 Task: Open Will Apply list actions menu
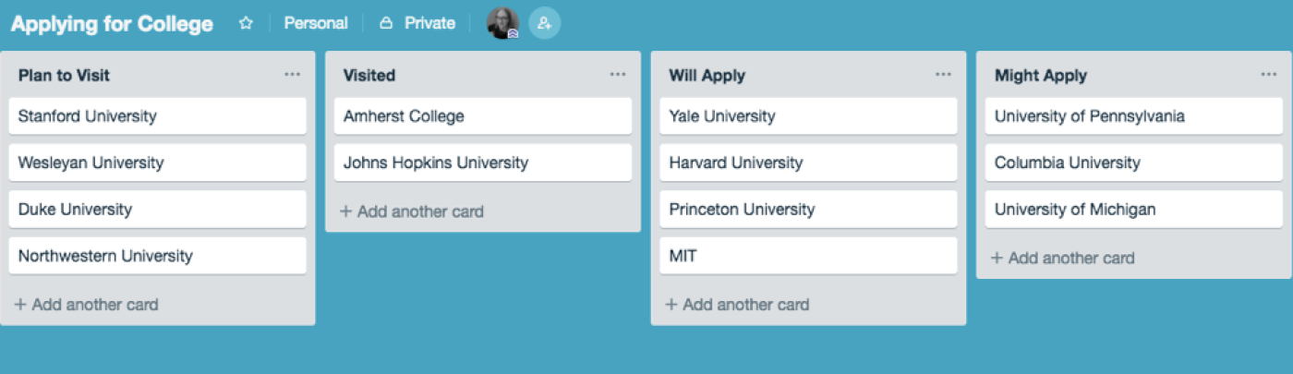(943, 75)
